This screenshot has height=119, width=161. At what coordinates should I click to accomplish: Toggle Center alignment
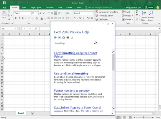coord(52,18)
